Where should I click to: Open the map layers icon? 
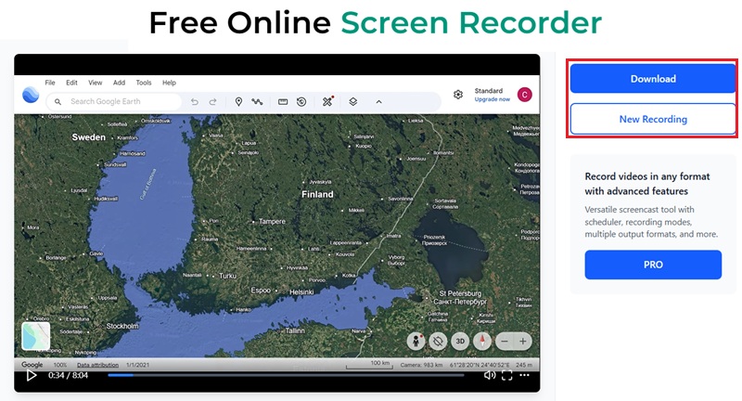[x=353, y=102]
